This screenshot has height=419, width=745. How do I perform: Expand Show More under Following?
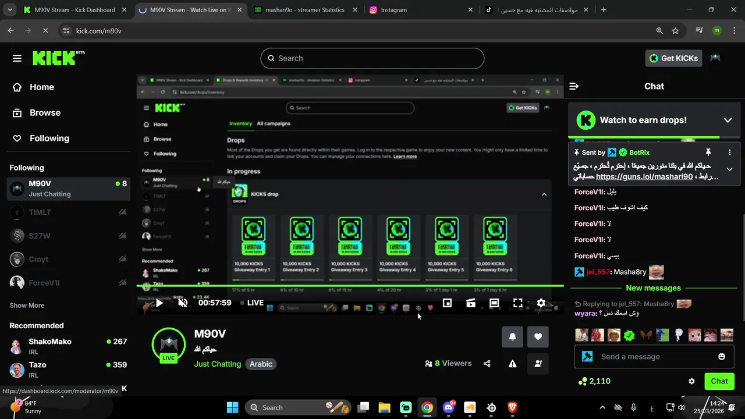(x=27, y=306)
